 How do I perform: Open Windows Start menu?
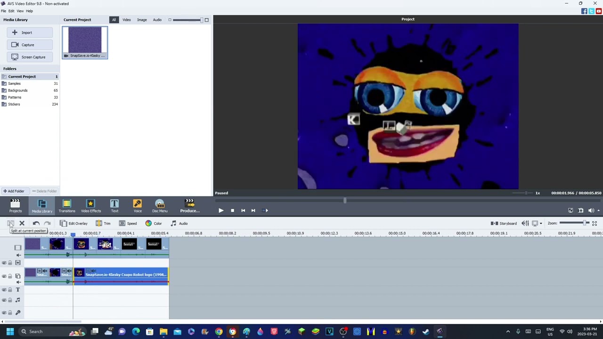click(x=10, y=331)
